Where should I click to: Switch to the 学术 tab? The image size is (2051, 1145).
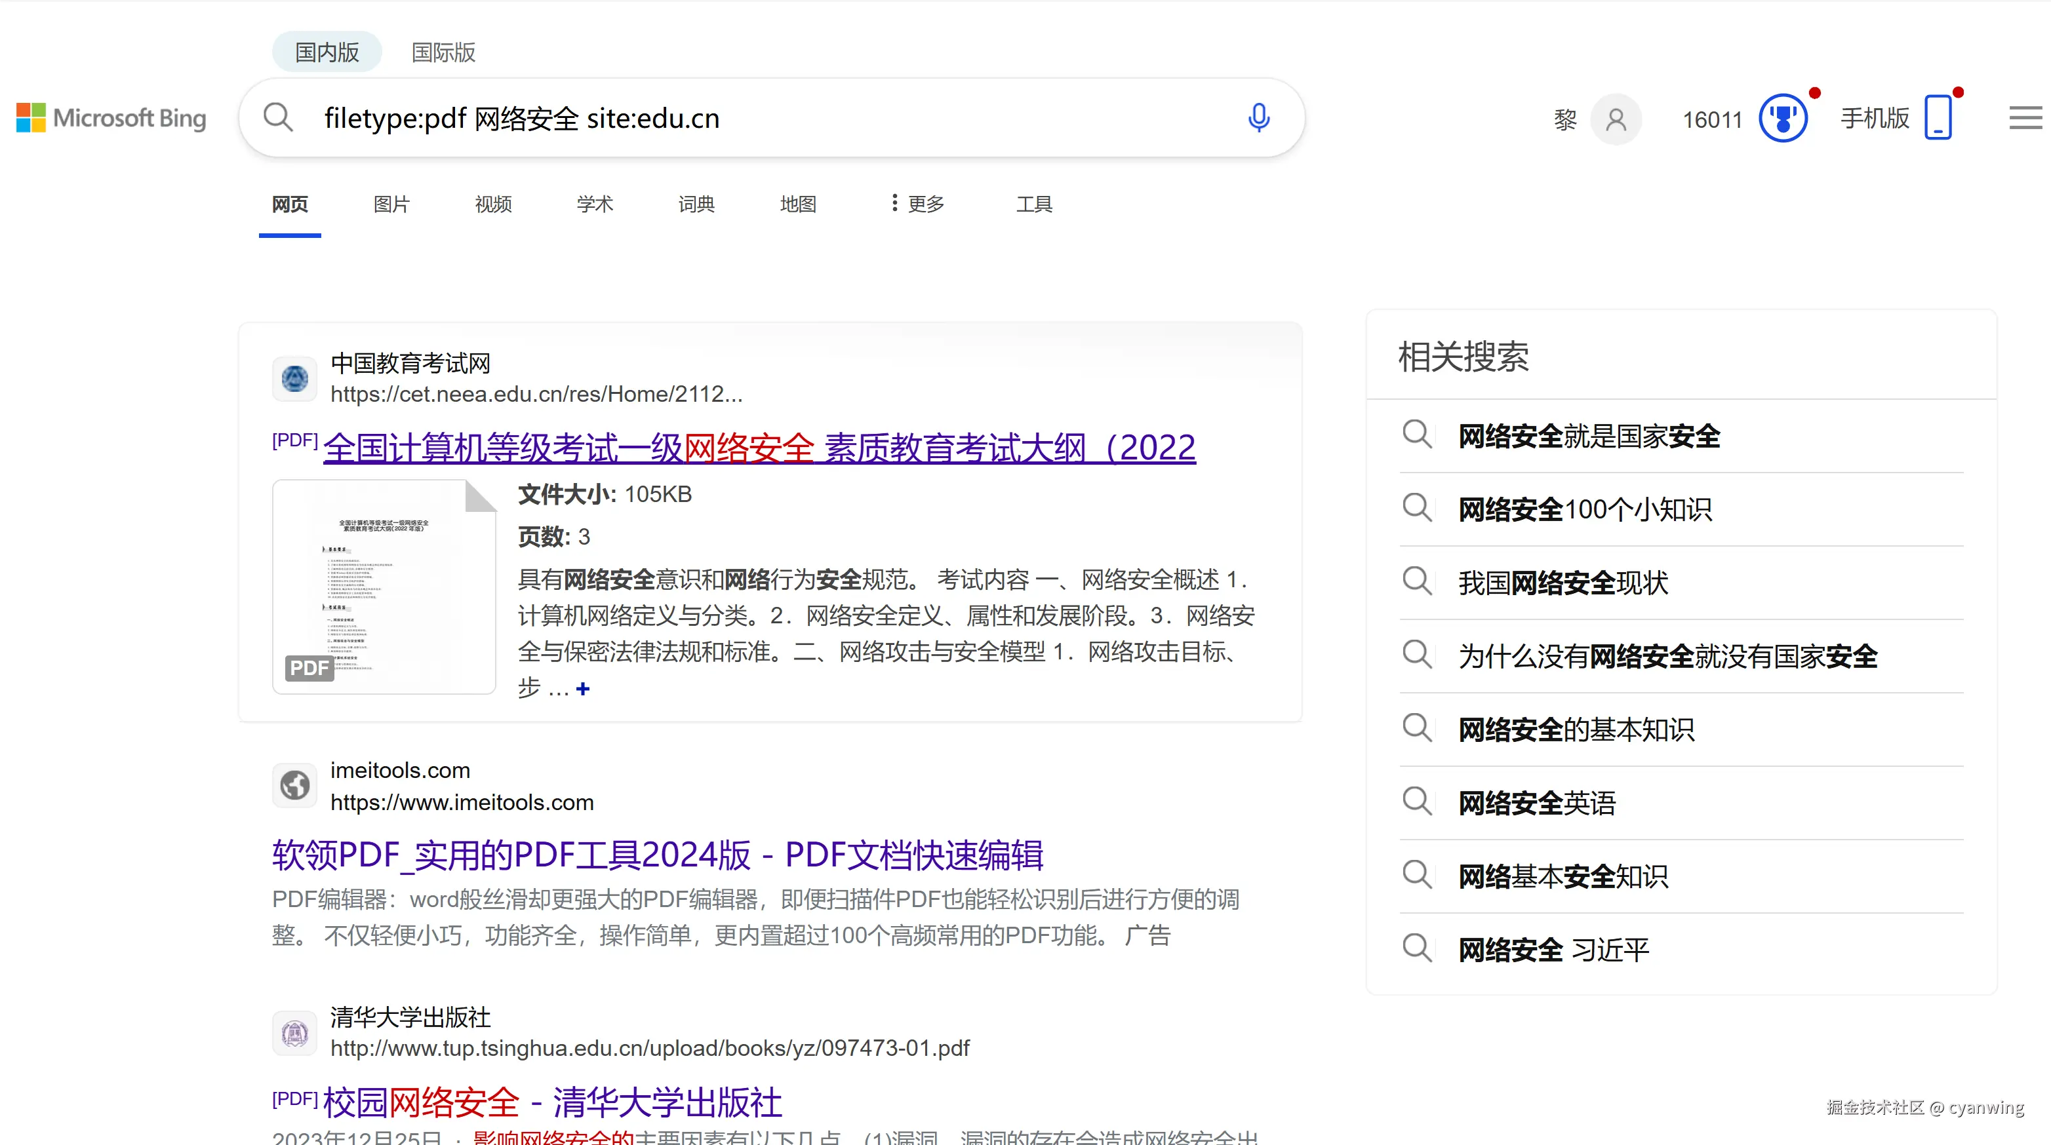coord(595,204)
